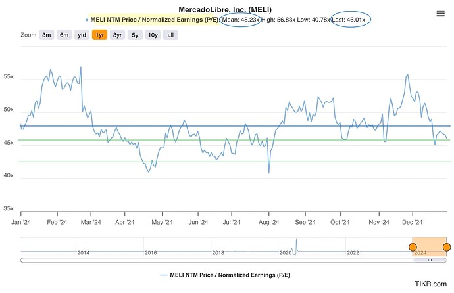The height and width of the screenshot is (293, 454).
Task: Choose the 10y zoom option
Action: (152, 35)
